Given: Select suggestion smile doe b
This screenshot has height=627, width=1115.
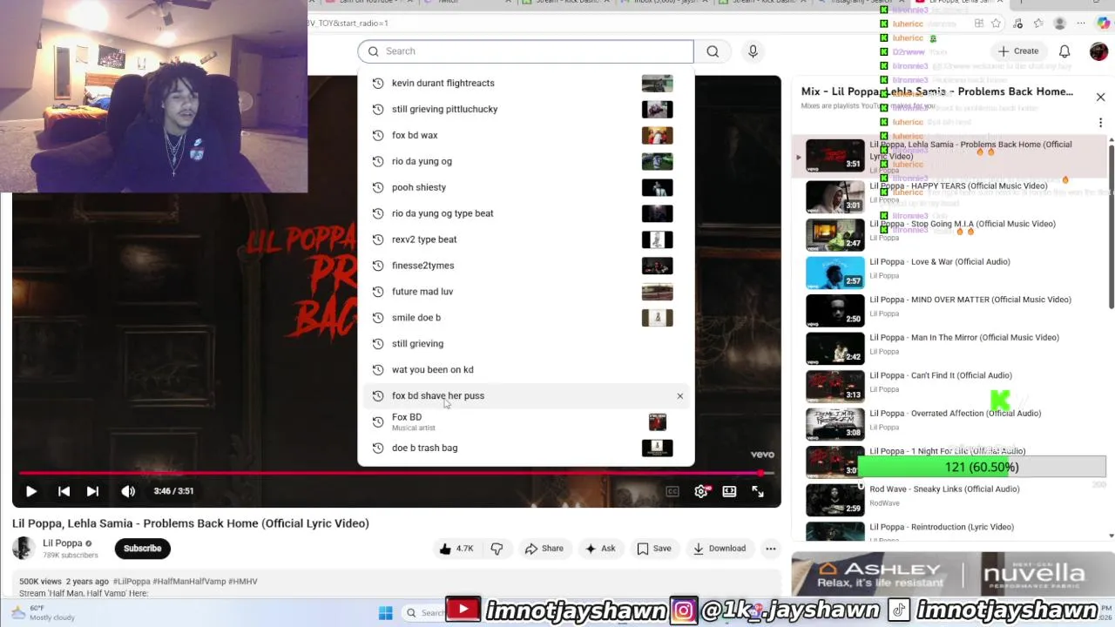Looking at the screenshot, I should [x=525, y=318].
